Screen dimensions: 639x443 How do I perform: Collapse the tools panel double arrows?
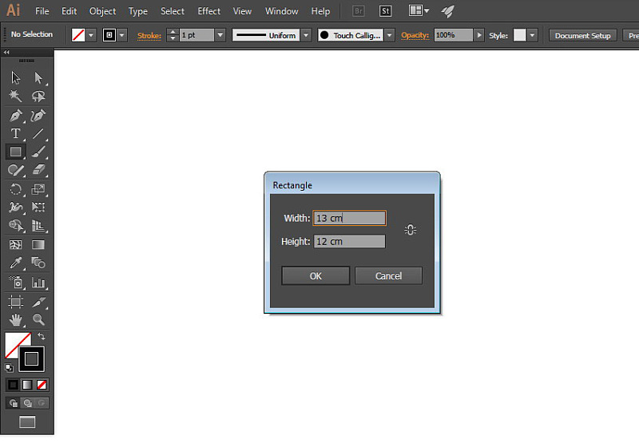(6, 52)
